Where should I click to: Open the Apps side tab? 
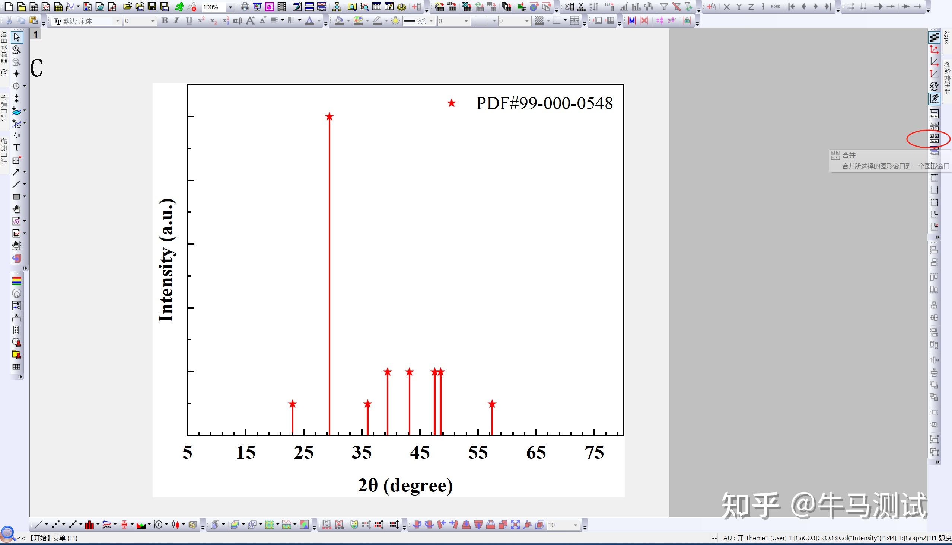[x=946, y=38]
